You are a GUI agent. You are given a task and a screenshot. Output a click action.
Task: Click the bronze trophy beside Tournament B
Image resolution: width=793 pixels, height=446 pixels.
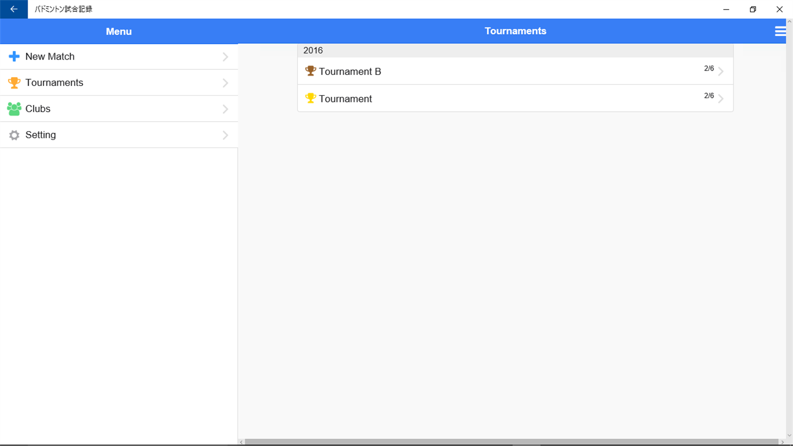coord(311,71)
